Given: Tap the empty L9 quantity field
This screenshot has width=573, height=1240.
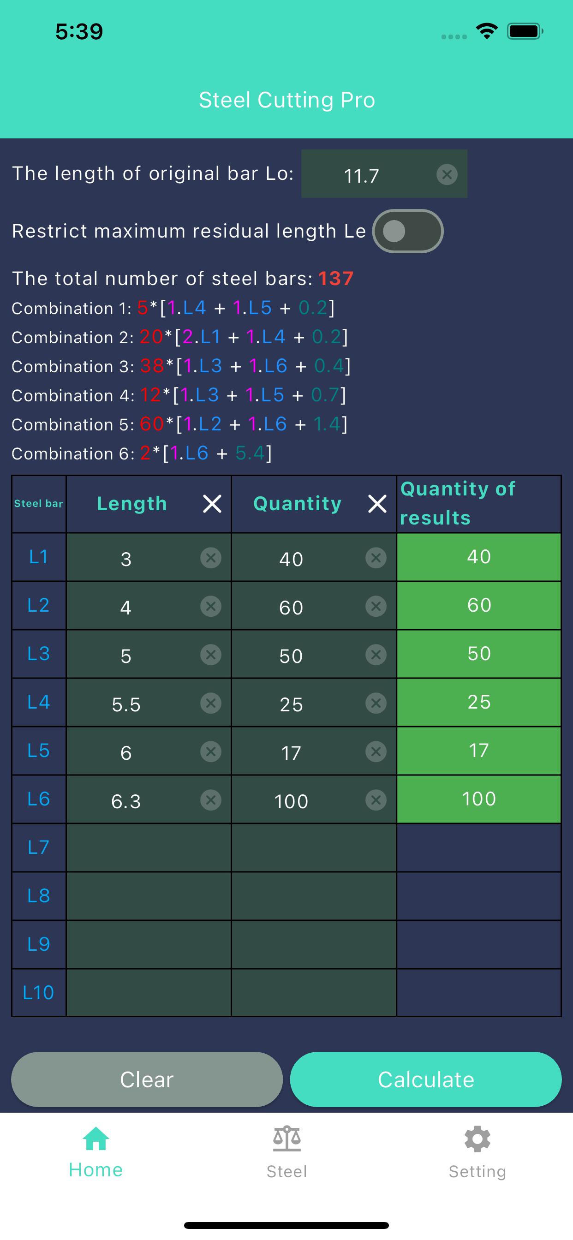Looking at the screenshot, I should pyautogui.click(x=314, y=945).
